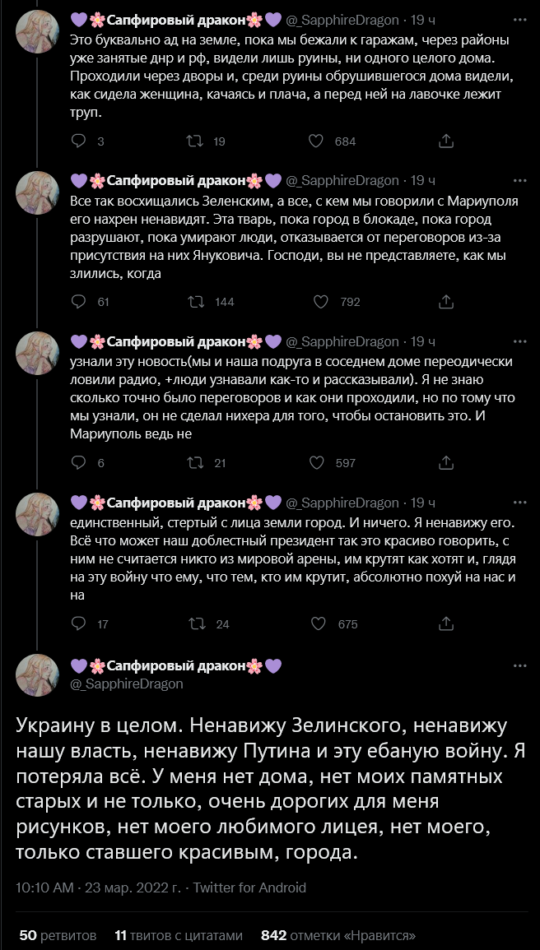Viewport: 540px width, 950px height.
Task: Open the more options menu on the first tweet
Action: (519, 20)
